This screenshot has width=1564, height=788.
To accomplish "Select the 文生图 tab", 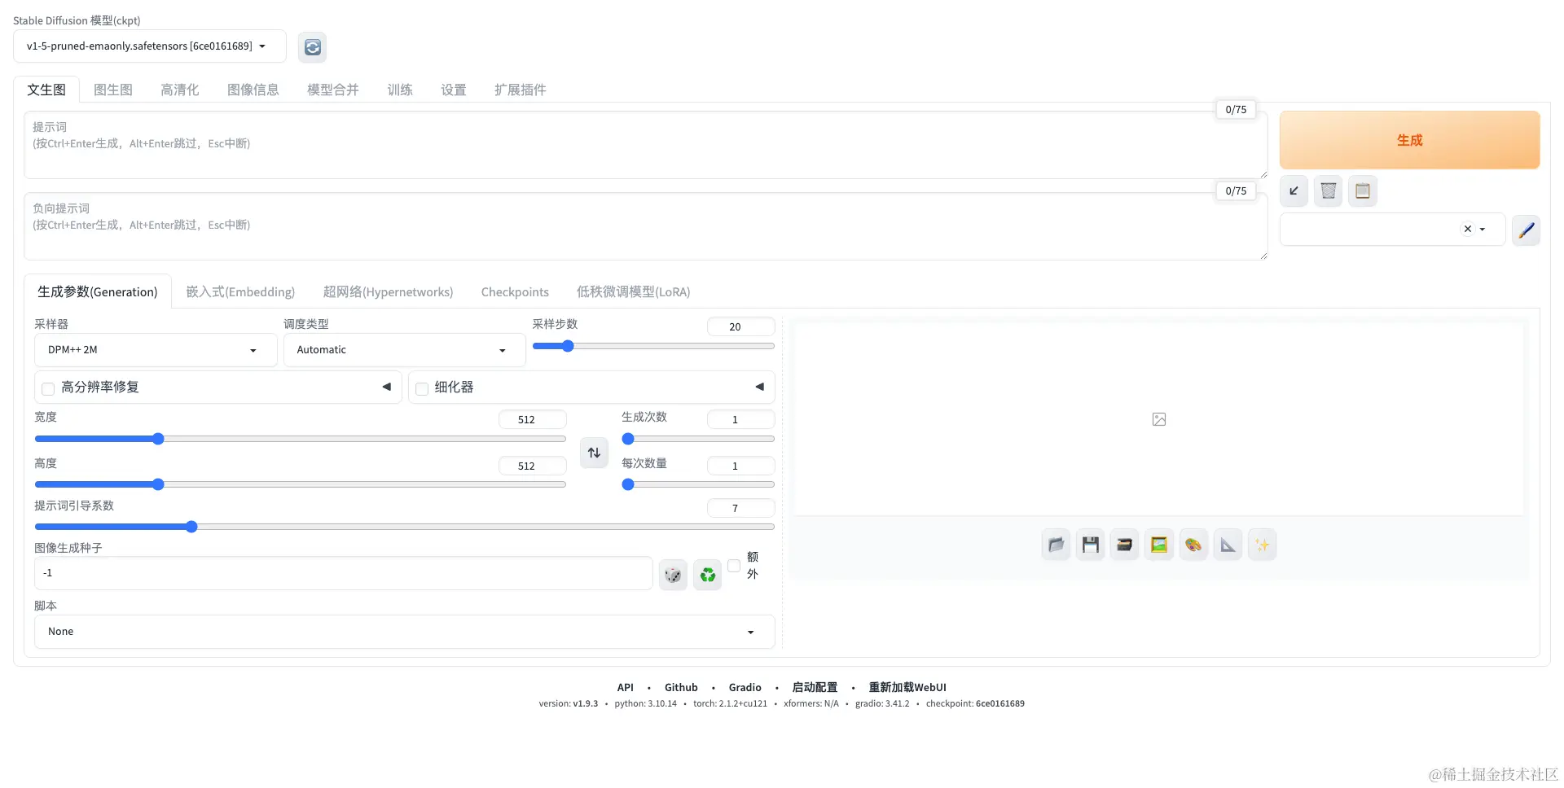I will 46,90.
